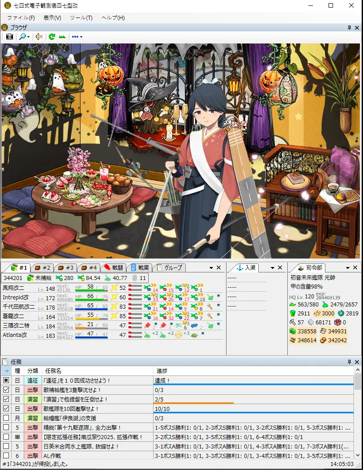Image resolution: width=363 pixels, height=470 pixels.
Task: Pin the 任務 panel with pushpin icon
Action: pos(349,362)
